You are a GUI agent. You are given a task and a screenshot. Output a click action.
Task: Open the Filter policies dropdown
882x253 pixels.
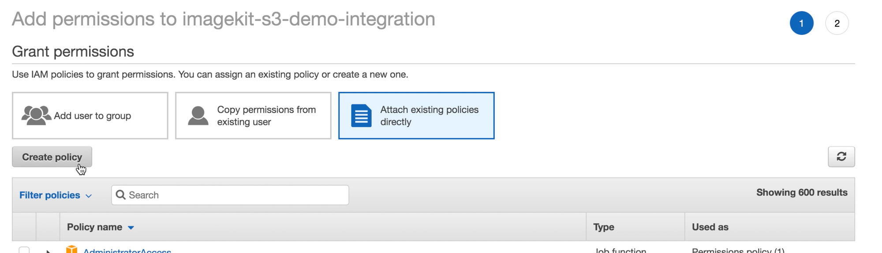click(56, 195)
